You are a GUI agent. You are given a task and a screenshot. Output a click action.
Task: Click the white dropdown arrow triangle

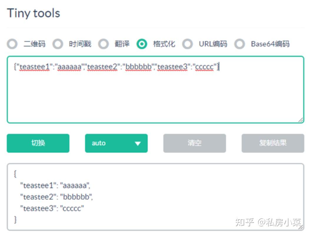137,144
